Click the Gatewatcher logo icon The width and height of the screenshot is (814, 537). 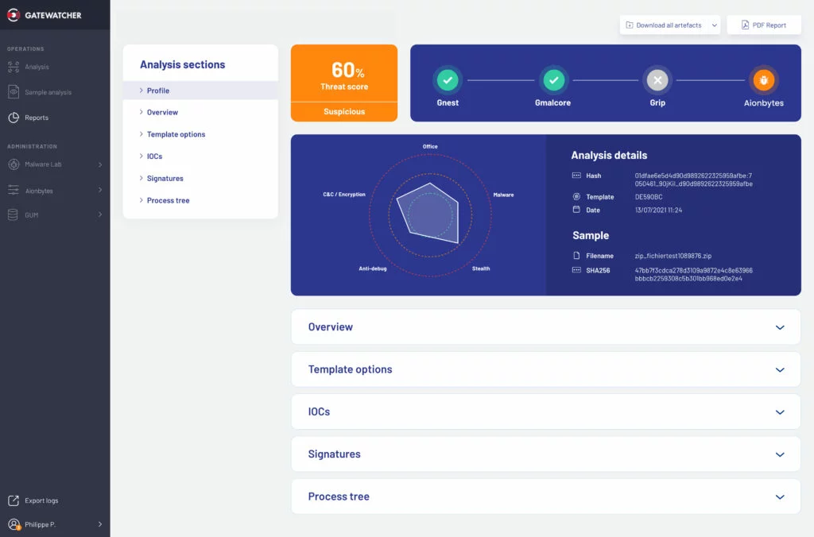(x=14, y=15)
